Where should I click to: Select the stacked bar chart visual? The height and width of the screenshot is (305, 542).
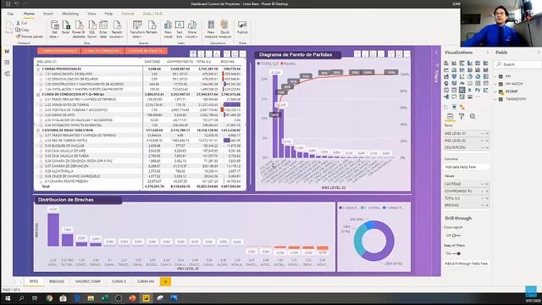click(x=446, y=64)
